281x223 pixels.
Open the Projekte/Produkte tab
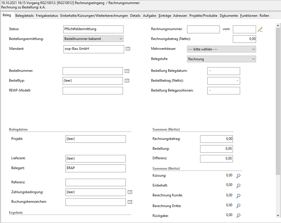203,16
